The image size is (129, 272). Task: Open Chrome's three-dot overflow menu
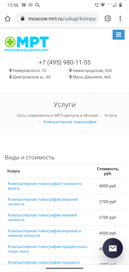pyautogui.click(x=120, y=19)
